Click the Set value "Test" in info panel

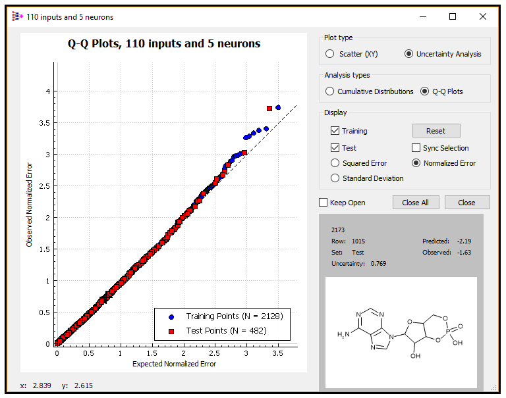pyautogui.click(x=358, y=253)
